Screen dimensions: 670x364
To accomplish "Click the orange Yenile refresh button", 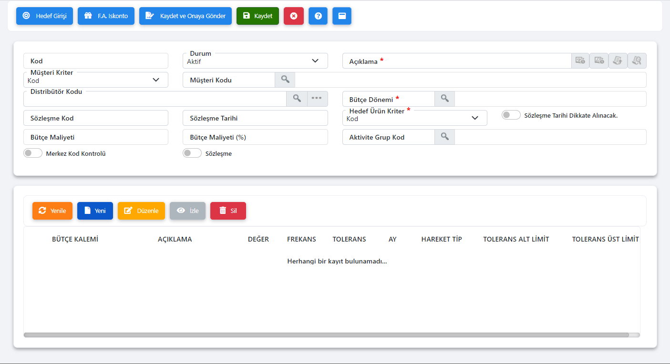I will (52, 211).
